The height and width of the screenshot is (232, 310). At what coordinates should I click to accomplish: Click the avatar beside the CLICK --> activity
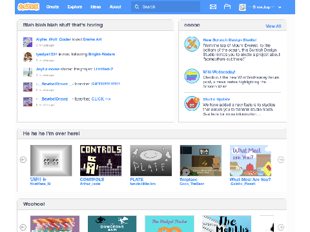tap(28, 102)
